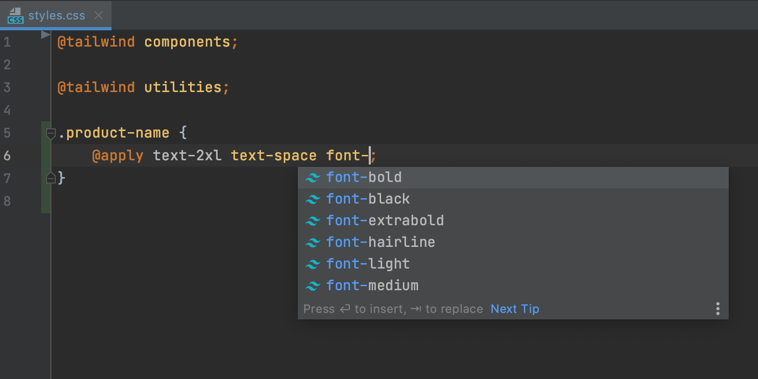Choose font-extrabold from the completion list
This screenshot has height=379, width=758.
point(385,221)
